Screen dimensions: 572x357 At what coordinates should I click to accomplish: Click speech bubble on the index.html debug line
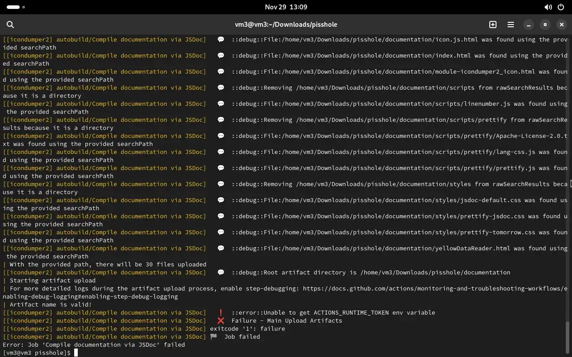(221, 55)
